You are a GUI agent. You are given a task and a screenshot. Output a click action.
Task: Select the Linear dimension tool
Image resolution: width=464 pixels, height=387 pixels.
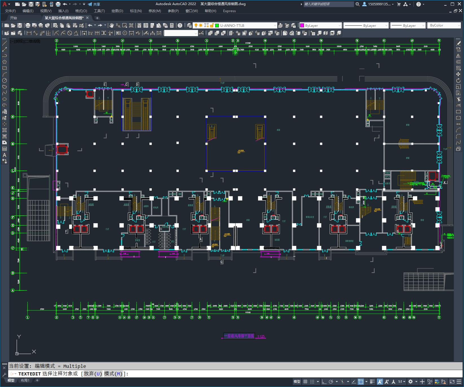(x=29, y=33)
